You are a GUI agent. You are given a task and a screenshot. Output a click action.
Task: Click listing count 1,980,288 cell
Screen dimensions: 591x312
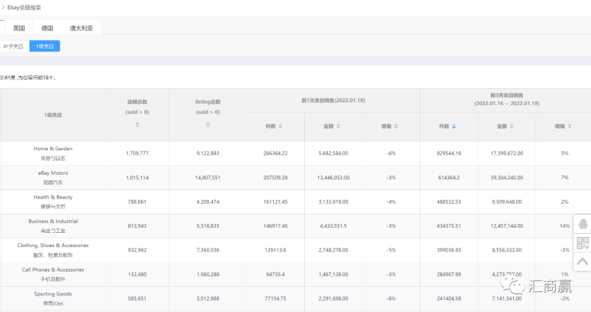pos(208,275)
